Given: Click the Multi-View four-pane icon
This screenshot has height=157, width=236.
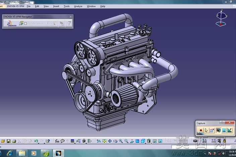Looking at the screenshot, I should tap(137, 141).
